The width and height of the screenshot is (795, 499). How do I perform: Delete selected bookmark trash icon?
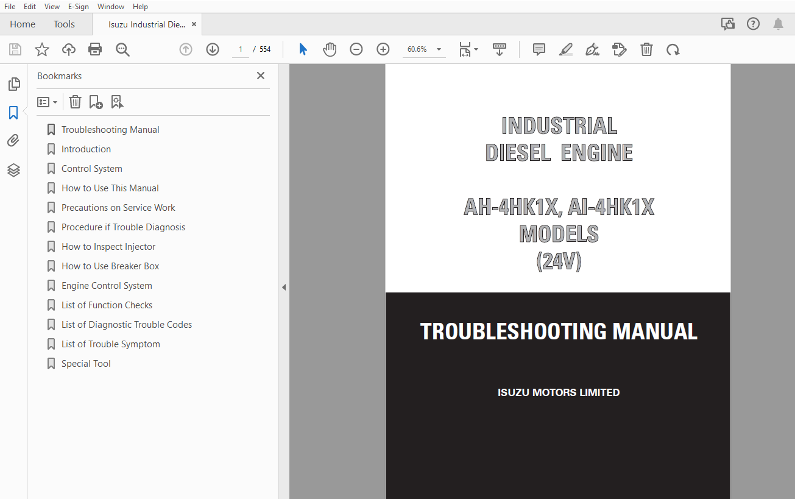click(75, 102)
